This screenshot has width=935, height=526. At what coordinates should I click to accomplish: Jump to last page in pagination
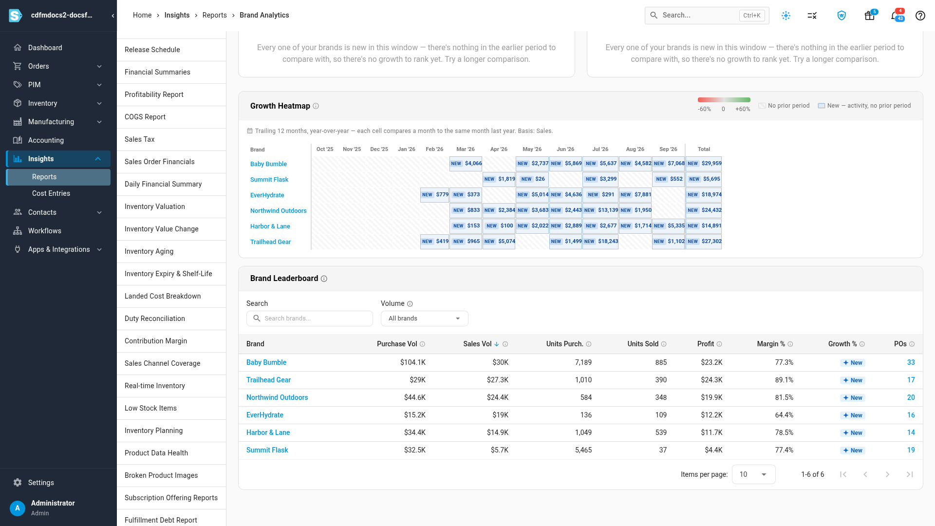point(910,474)
